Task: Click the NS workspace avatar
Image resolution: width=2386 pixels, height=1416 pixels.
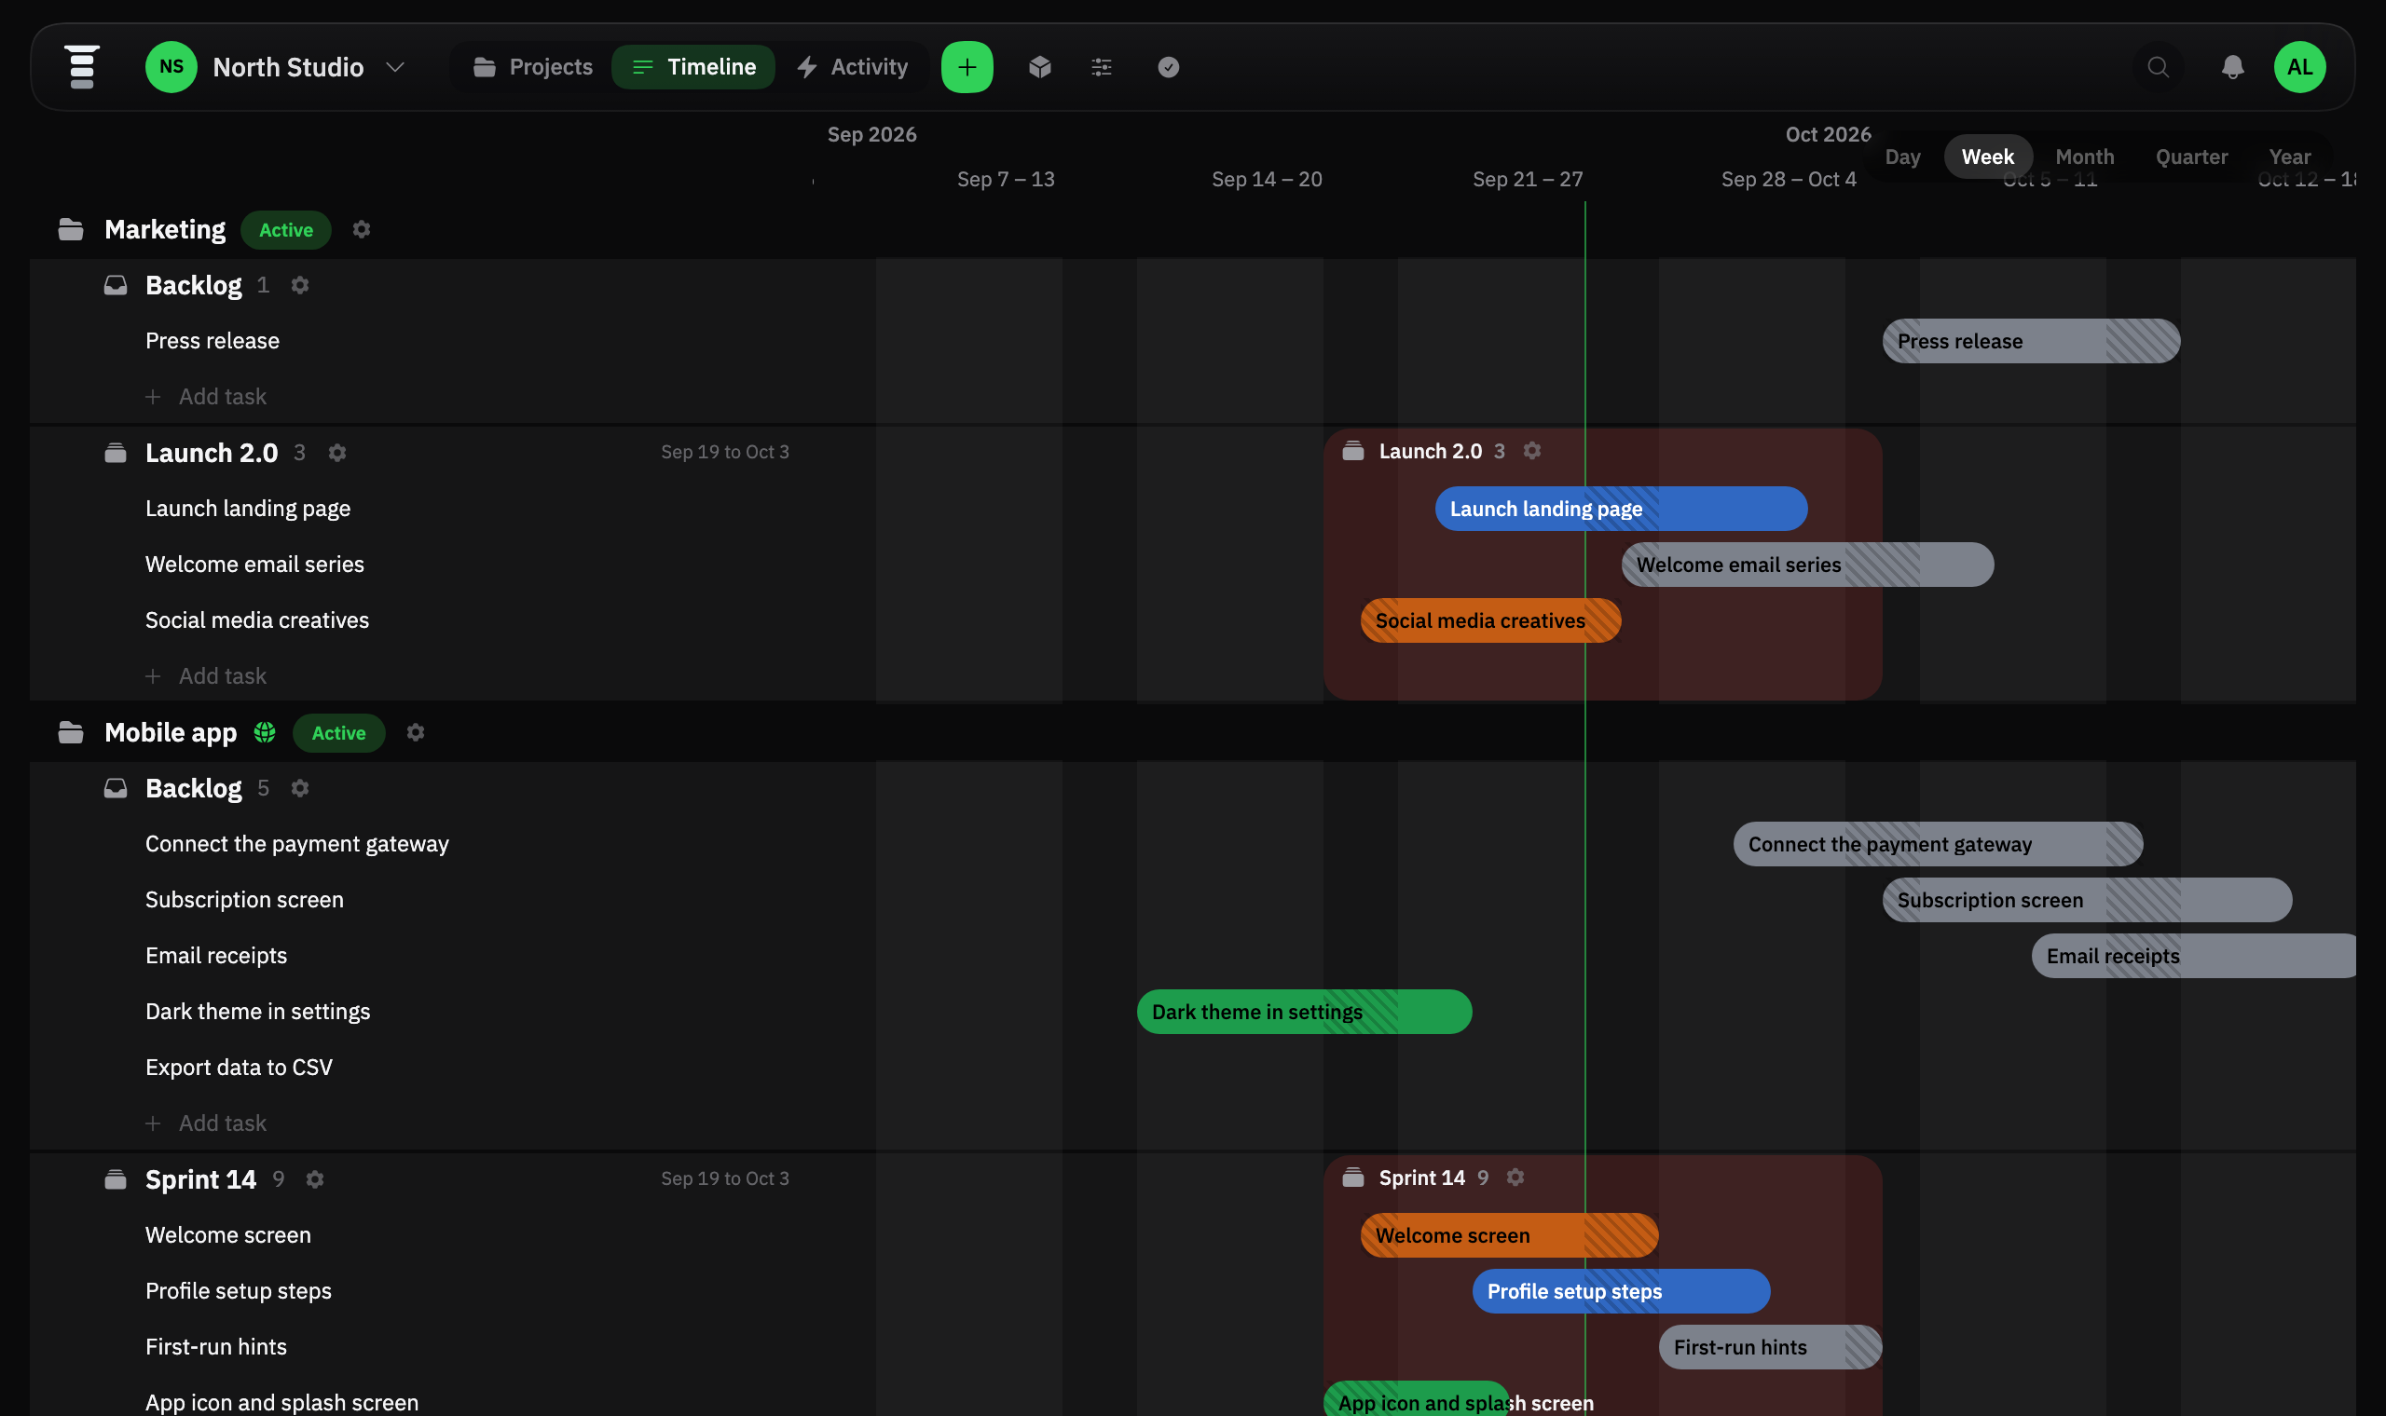Action: click(x=171, y=67)
